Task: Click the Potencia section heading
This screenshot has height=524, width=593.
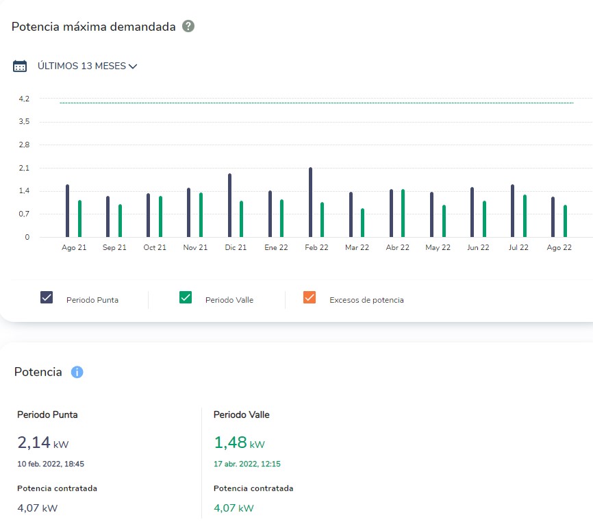Action: pyautogui.click(x=38, y=372)
